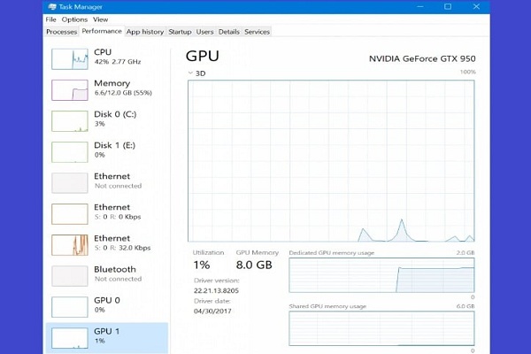This screenshot has width=531, height=354.
Task: Click the Task Manager title bar icon
Action: (52, 7)
